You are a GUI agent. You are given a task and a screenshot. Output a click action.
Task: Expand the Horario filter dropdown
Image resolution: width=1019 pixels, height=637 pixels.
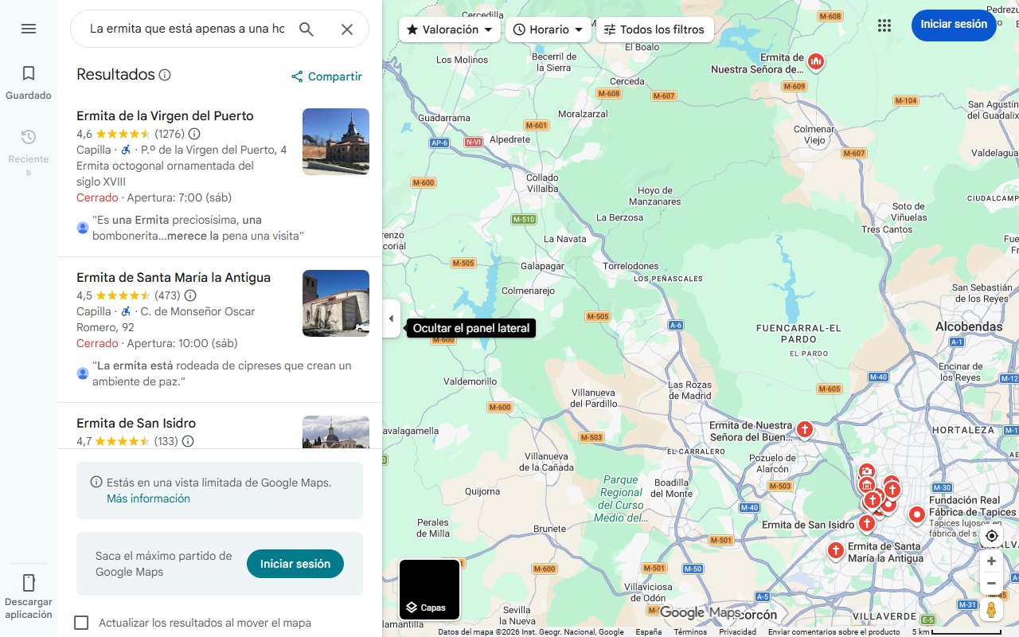coord(549,29)
